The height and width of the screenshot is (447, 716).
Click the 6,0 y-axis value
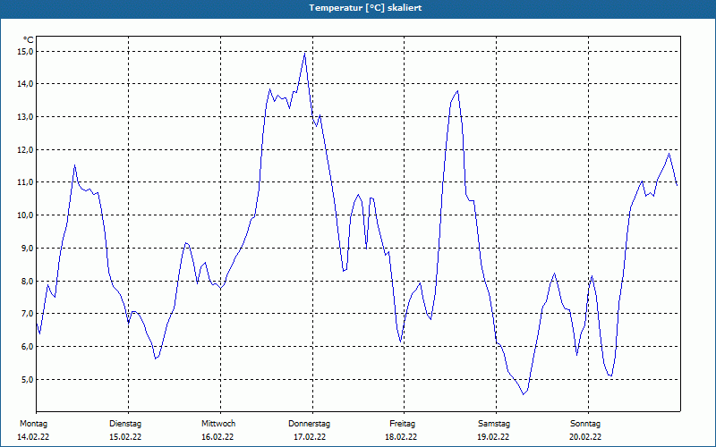[27, 347]
